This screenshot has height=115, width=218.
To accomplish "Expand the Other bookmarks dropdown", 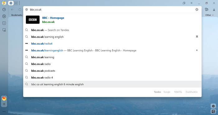I will (x=209, y=15).
